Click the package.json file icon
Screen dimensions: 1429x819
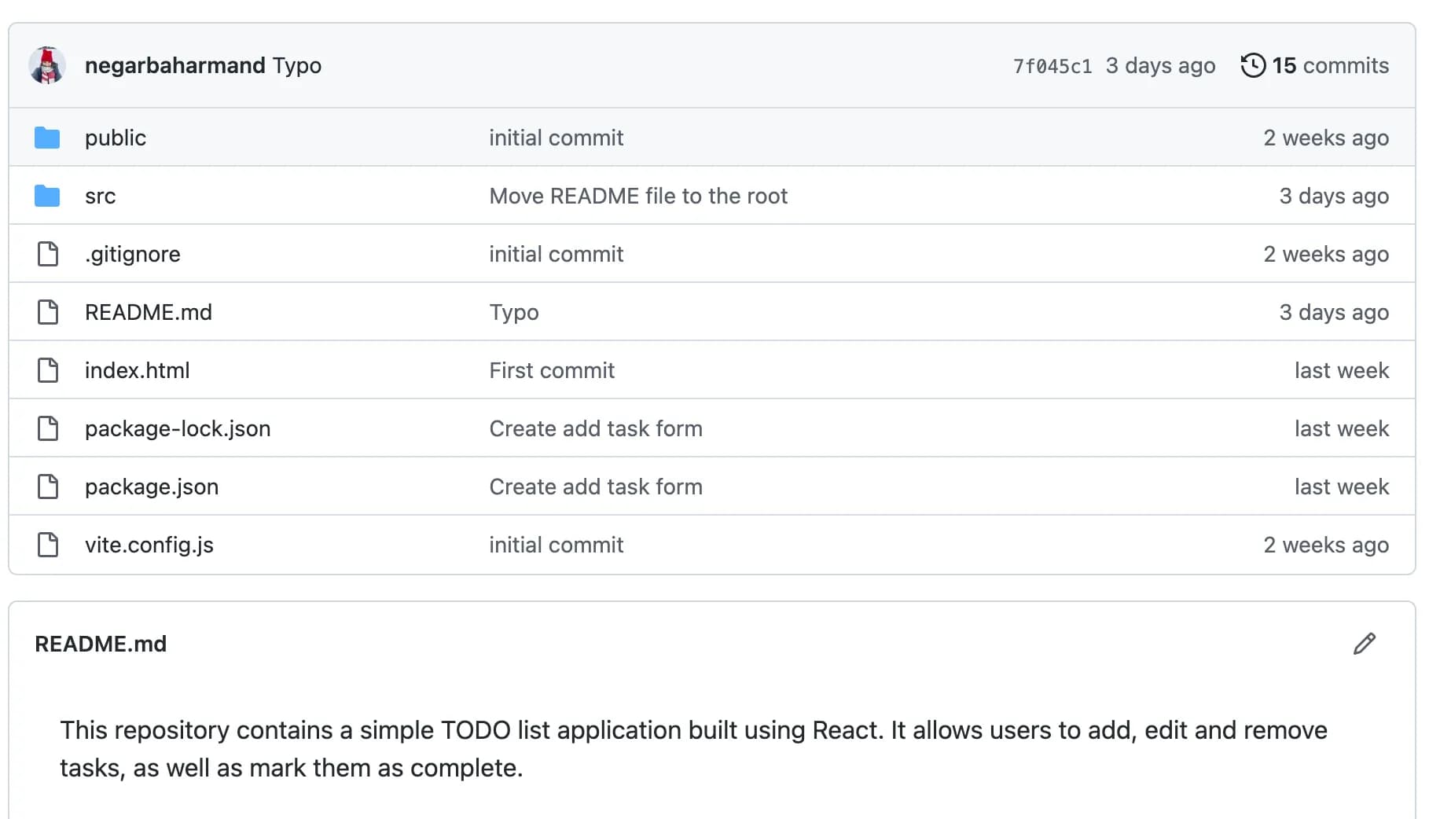[x=47, y=486]
